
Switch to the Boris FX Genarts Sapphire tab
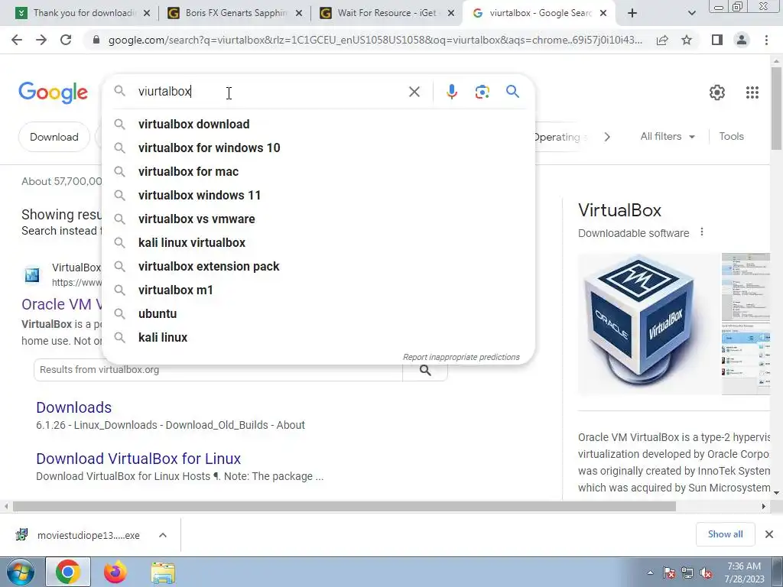point(236,13)
